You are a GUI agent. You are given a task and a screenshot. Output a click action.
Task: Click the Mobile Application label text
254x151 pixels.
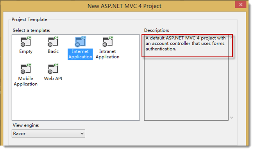[25, 81]
